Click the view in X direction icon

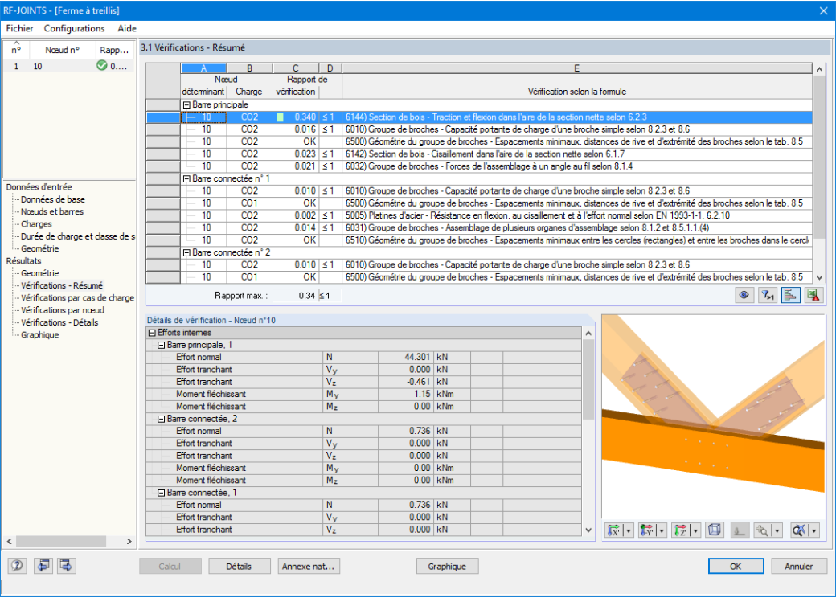click(614, 530)
